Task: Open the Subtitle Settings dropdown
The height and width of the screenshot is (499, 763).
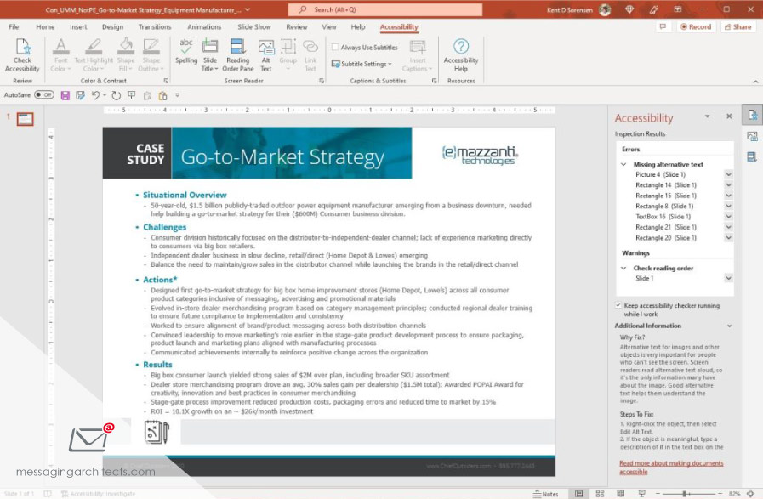Action: tap(366, 64)
